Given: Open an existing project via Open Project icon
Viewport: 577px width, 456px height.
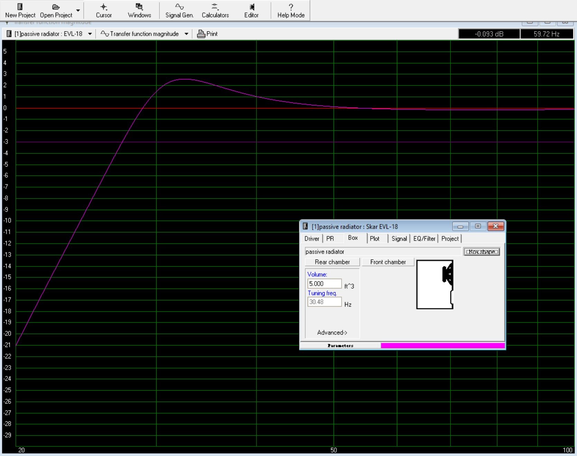Looking at the screenshot, I should tap(55, 10).
